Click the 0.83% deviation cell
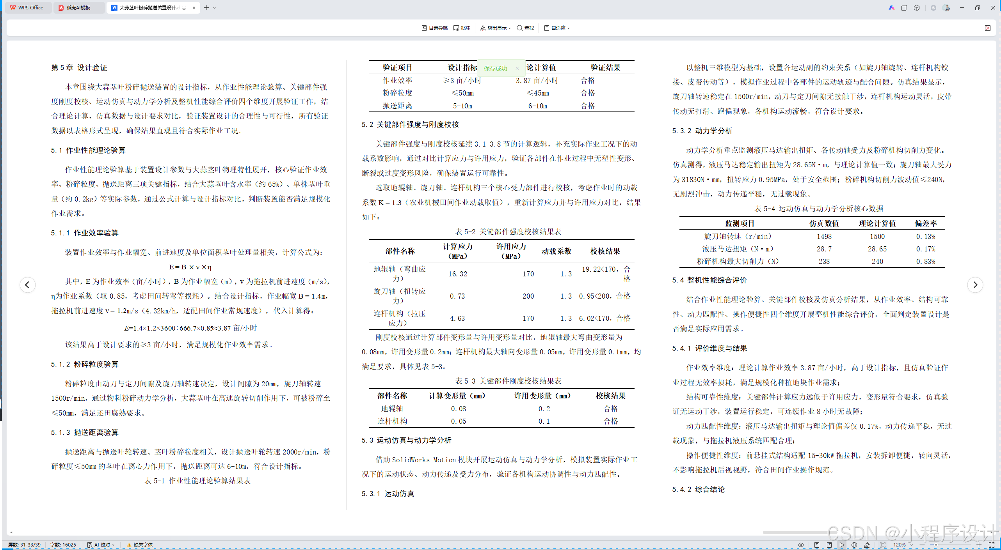The height and width of the screenshot is (550, 1001). tap(926, 261)
